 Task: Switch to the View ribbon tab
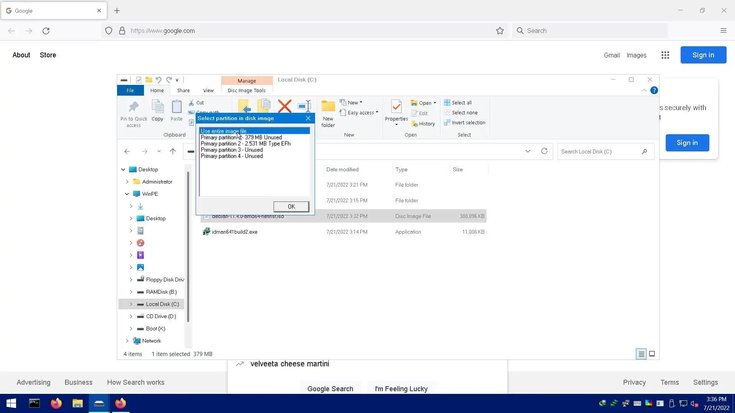pyautogui.click(x=208, y=91)
